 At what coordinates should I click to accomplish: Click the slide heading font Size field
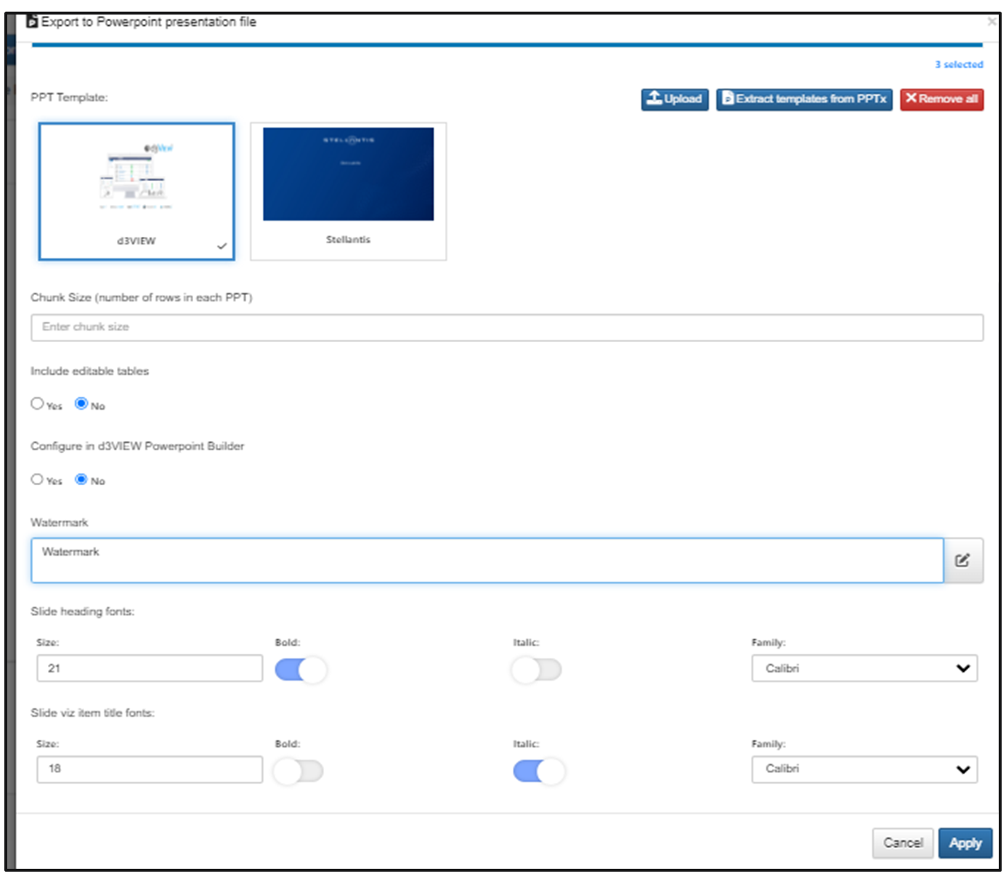click(x=150, y=668)
